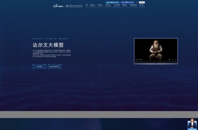Click the 'Darwin Large AI Model' subtitle text
The width and height of the screenshot is (198, 130).
[50, 39]
